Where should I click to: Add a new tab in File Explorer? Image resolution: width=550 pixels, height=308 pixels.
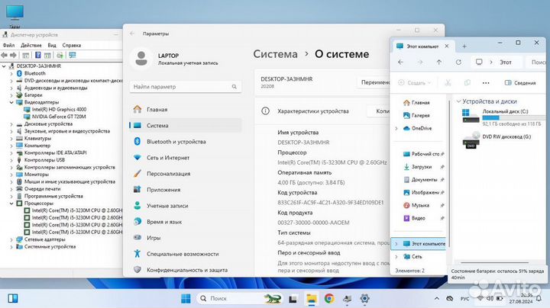(x=464, y=47)
